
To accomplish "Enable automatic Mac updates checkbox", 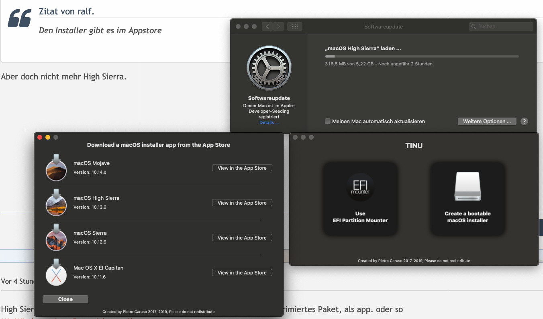I will (328, 121).
